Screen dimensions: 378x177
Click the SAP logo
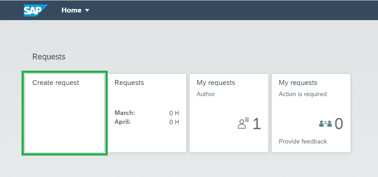click(35, 10)
